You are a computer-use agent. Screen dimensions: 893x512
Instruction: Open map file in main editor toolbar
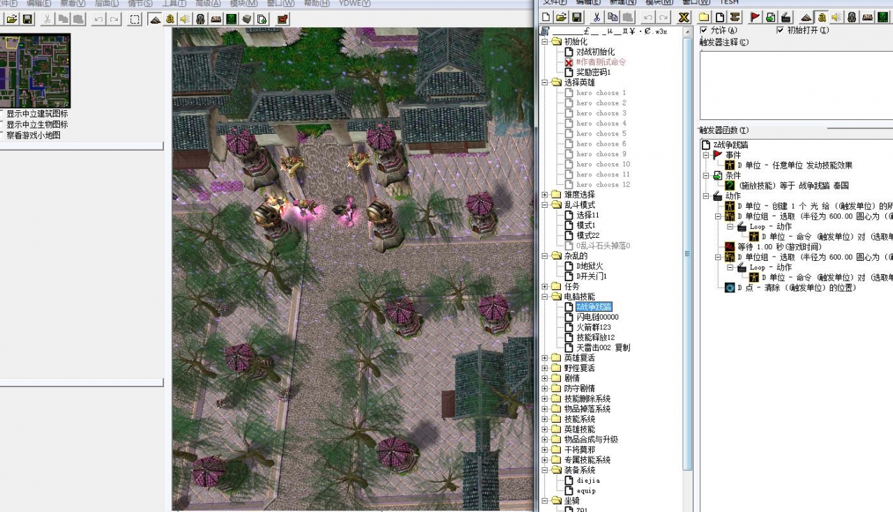click(12, 19)
